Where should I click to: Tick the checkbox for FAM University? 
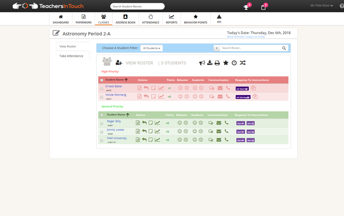click(x=102, y=140)
